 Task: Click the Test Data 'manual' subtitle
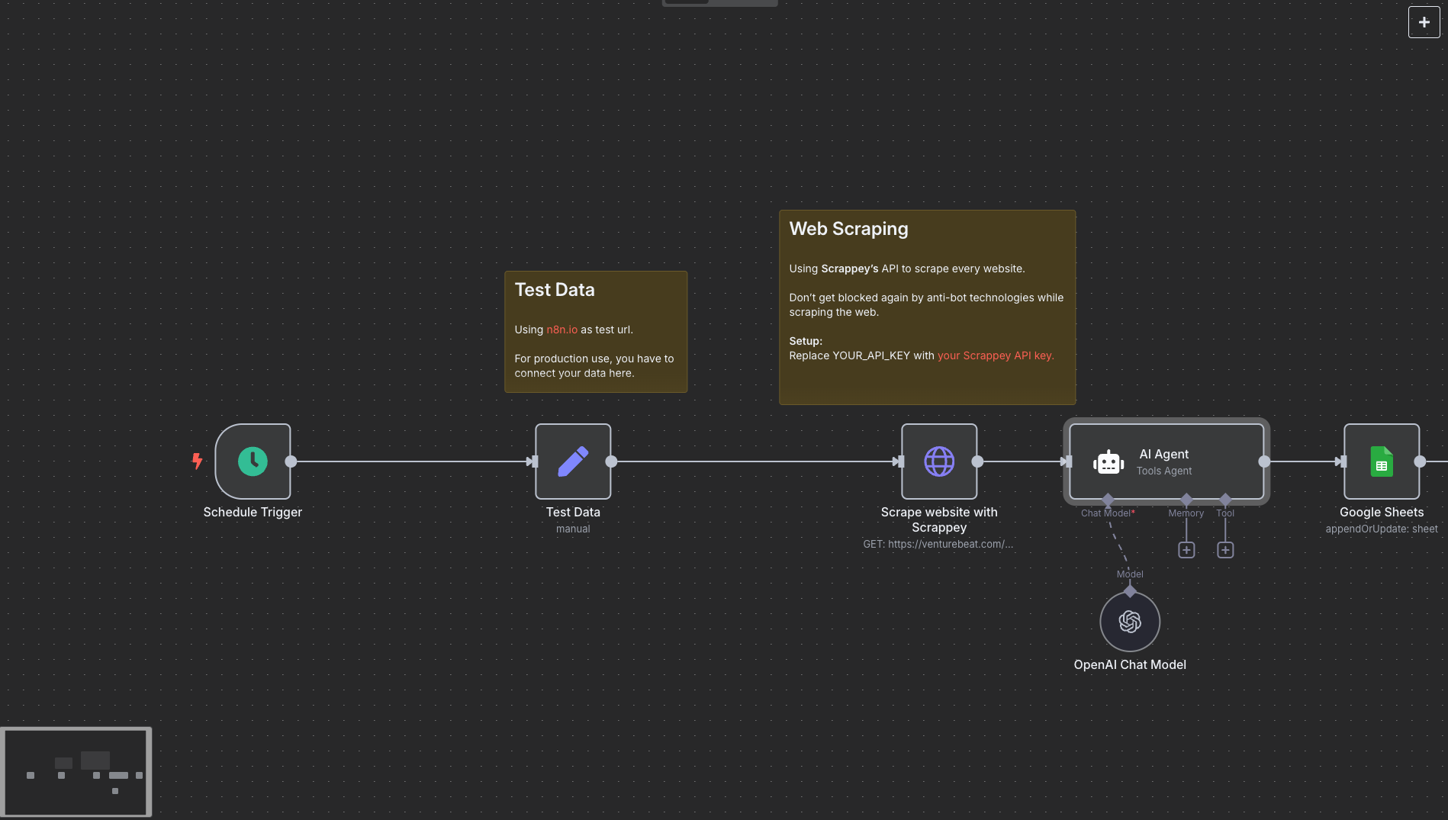click(x=573, y=529)
